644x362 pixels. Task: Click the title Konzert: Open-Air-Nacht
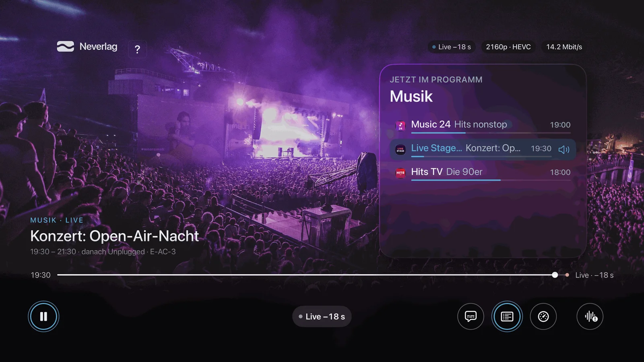(114, 236)
